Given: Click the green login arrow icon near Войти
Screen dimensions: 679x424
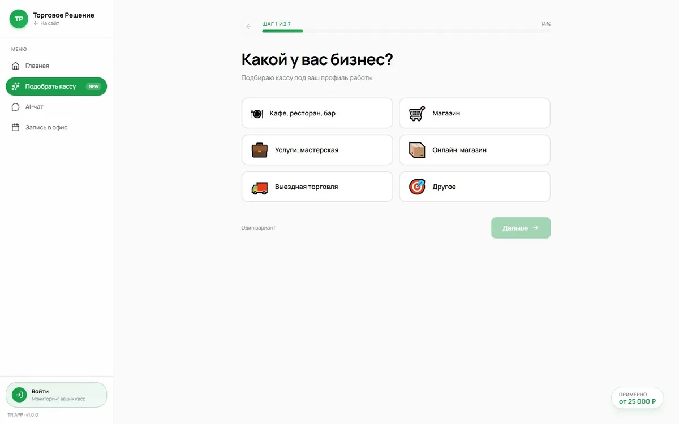Looking at the screenshot, I should point(19,395).
